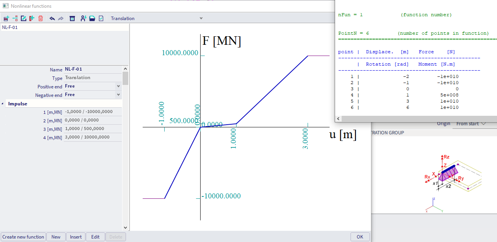Click the red Delete trash icon
The height and width of the screenshot is (242, 497).
coord(41,19)
